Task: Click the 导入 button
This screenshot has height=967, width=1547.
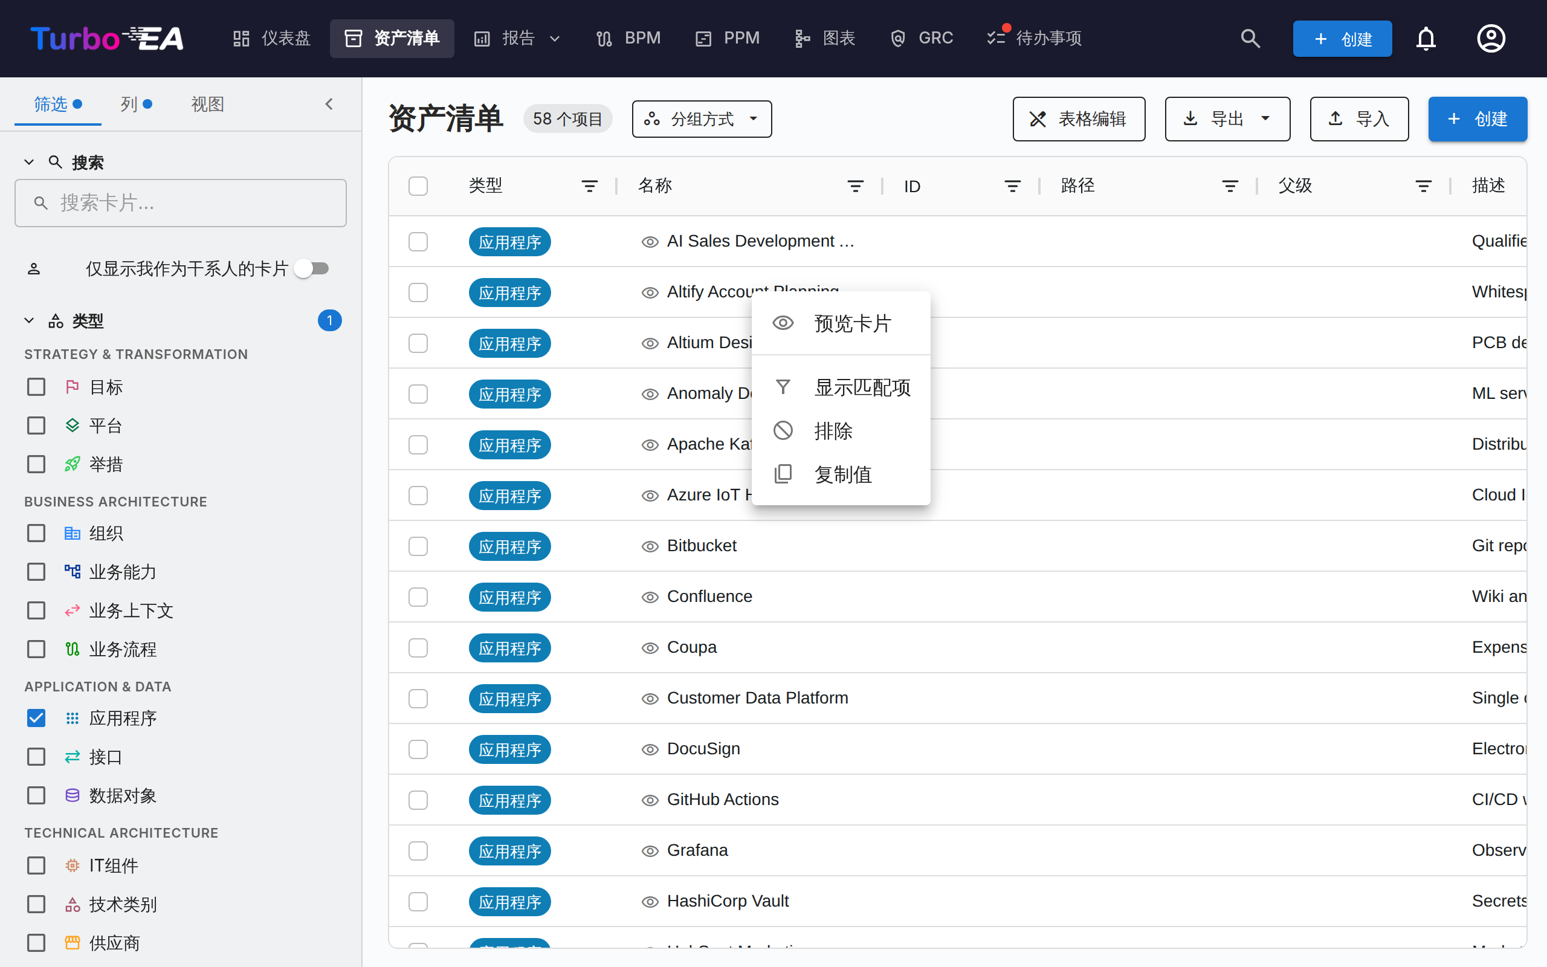Action: pos(1359,119)
